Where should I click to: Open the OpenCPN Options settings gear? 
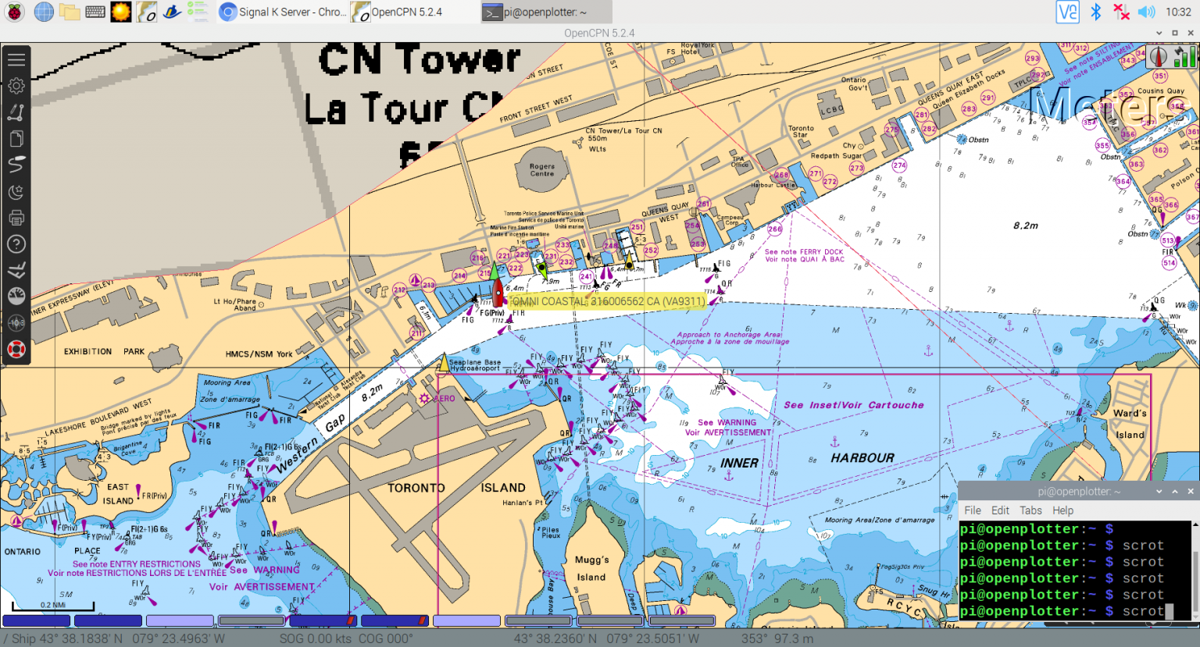16,85
